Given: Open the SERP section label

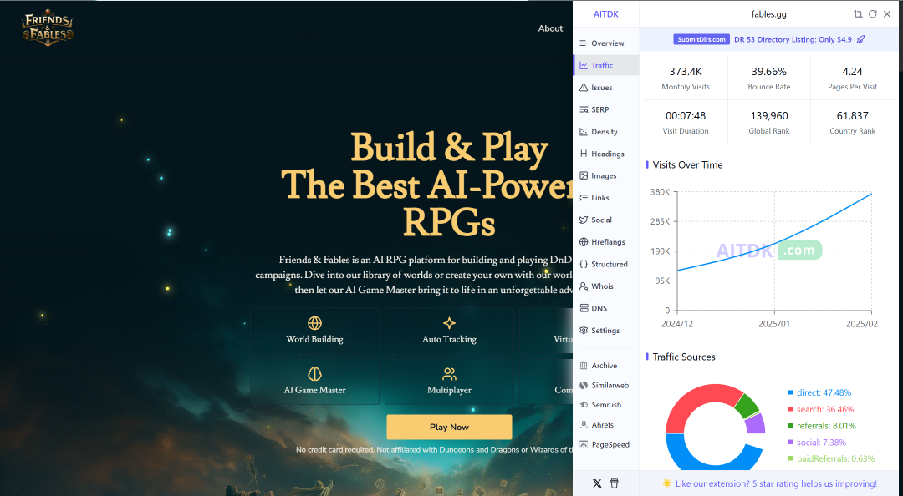Looking at the screenshot, I should 600,109.
